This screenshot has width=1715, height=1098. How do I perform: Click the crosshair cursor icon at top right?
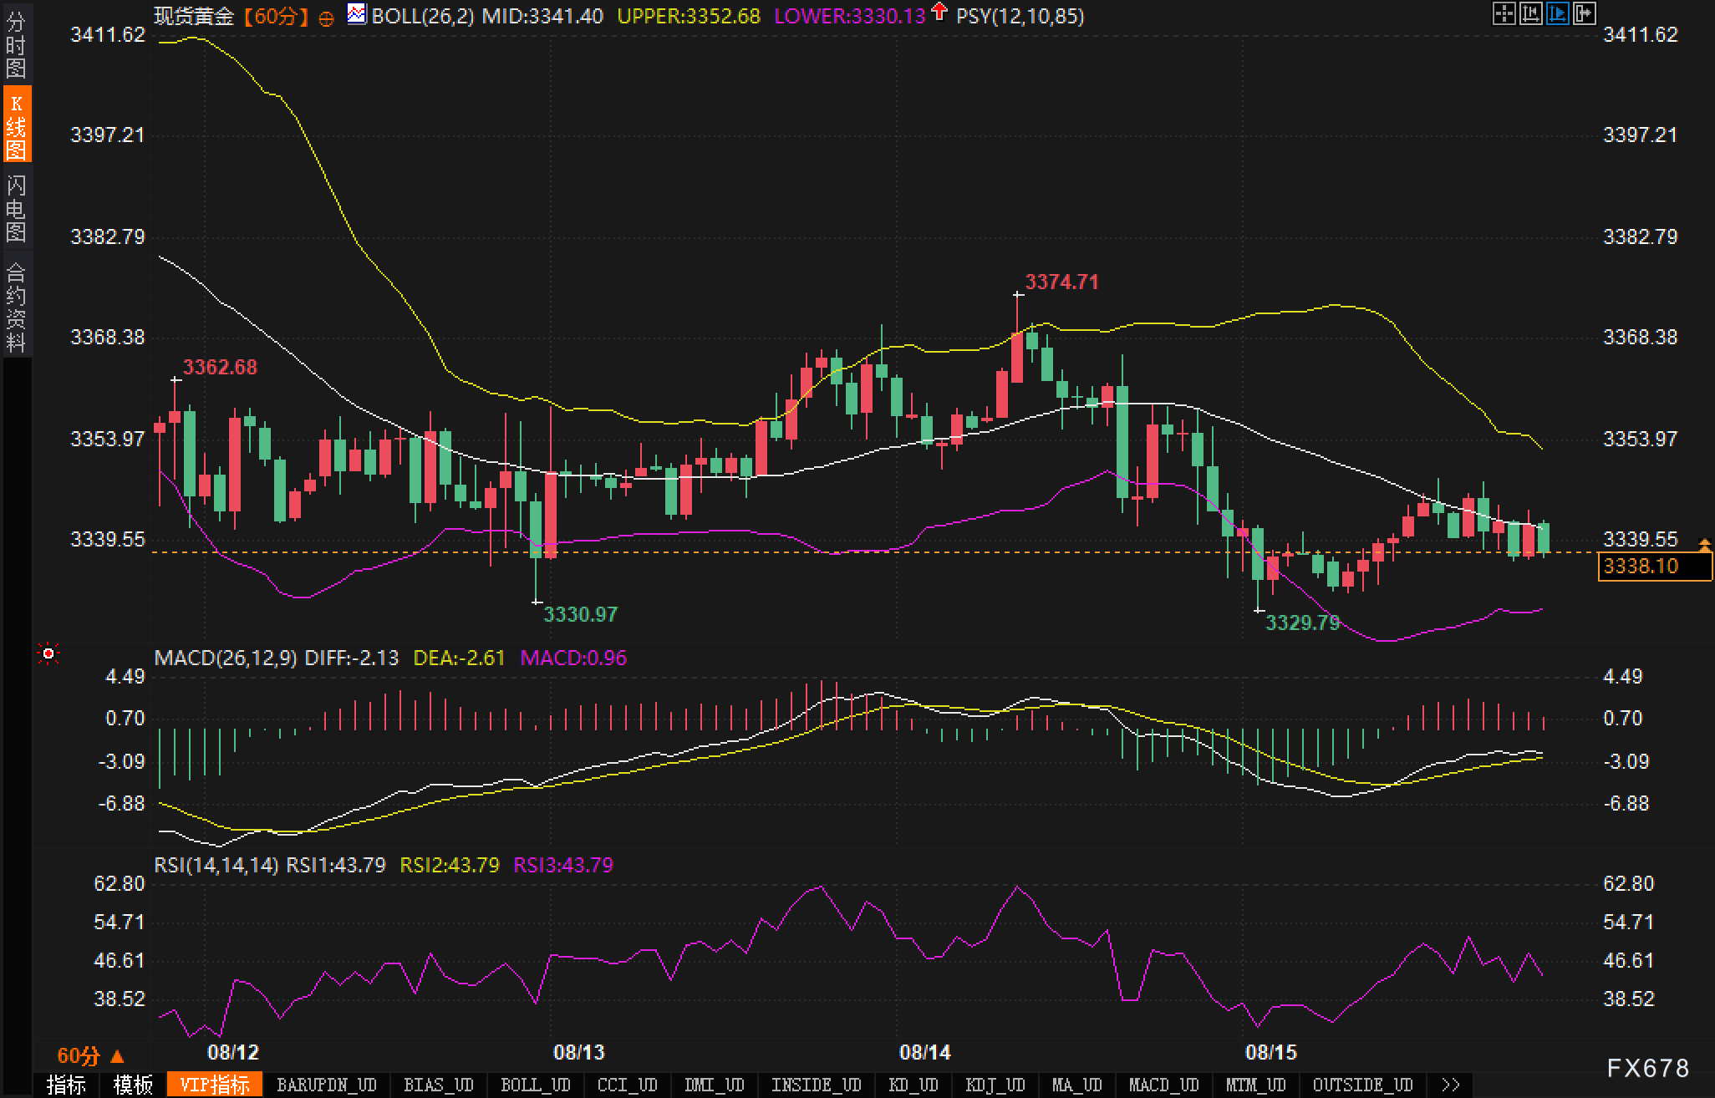click(x=1504, y=13)
